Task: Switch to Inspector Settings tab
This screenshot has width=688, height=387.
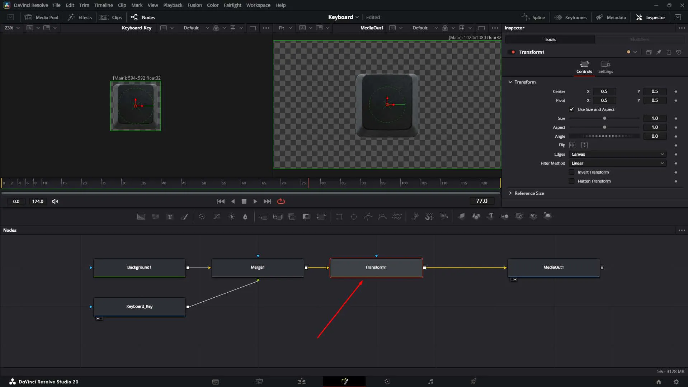Action: 605,67
